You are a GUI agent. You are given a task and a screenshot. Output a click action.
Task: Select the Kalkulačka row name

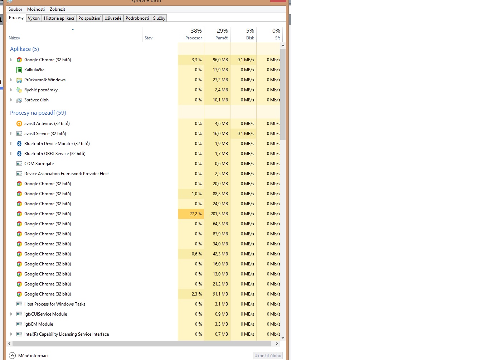coord(34,70)
